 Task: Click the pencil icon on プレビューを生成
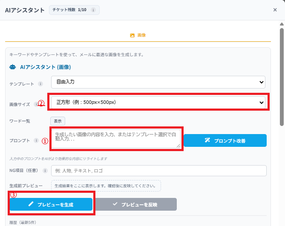pyautogui.click(x=31, y=204)
